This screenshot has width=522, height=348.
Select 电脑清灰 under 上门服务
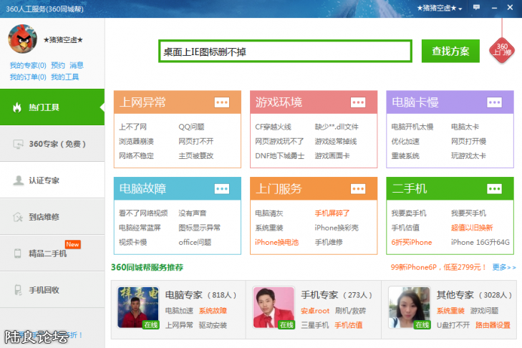tap(269, 213)
